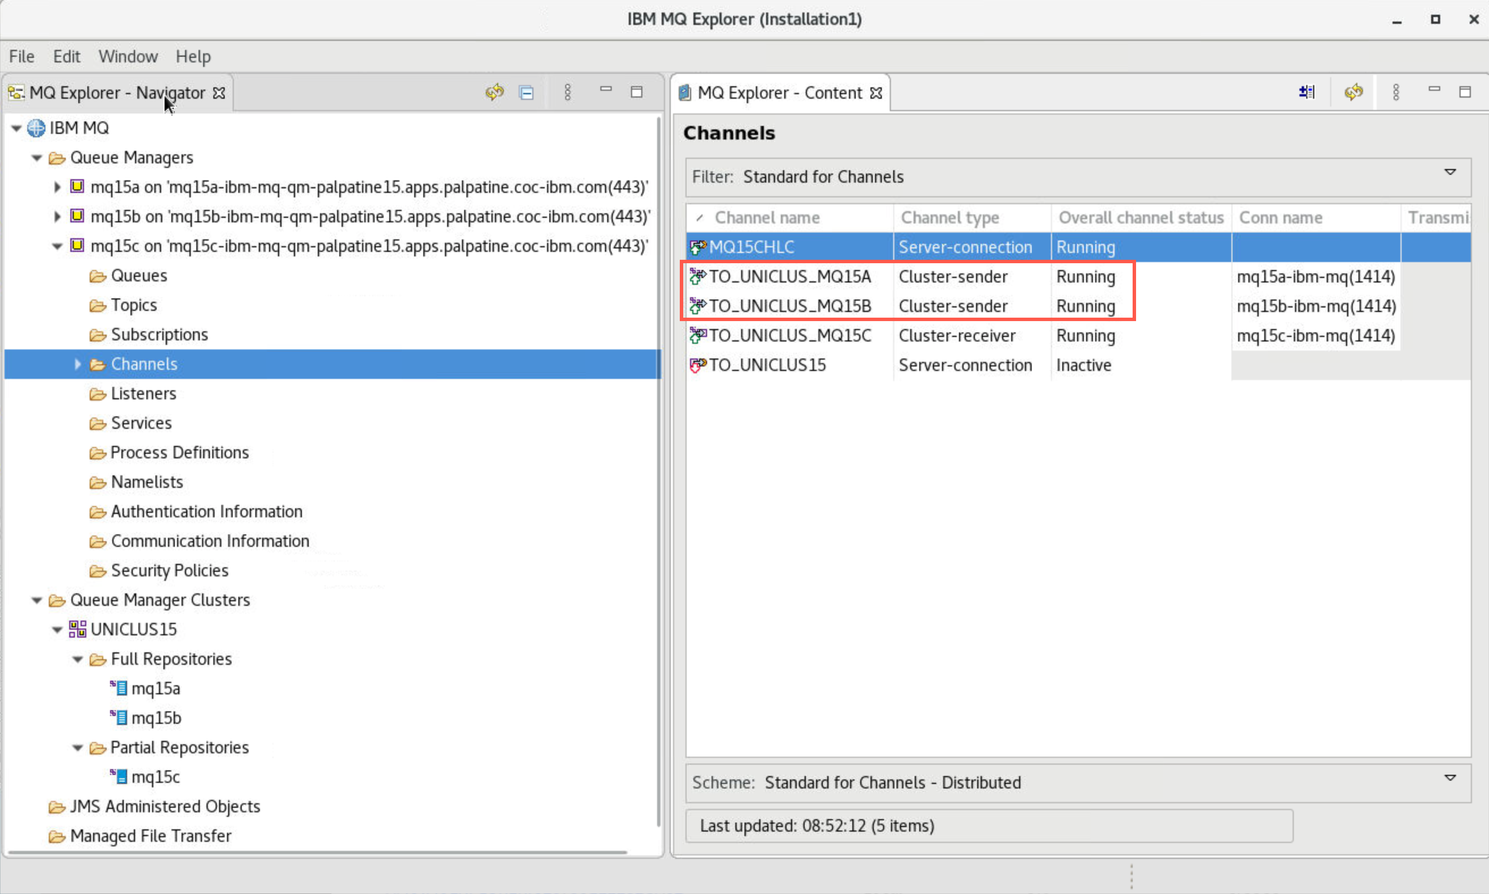Click the mq15b full repository icon
The width and height of the screenshot is (1489, 894).
coord(119,718)
